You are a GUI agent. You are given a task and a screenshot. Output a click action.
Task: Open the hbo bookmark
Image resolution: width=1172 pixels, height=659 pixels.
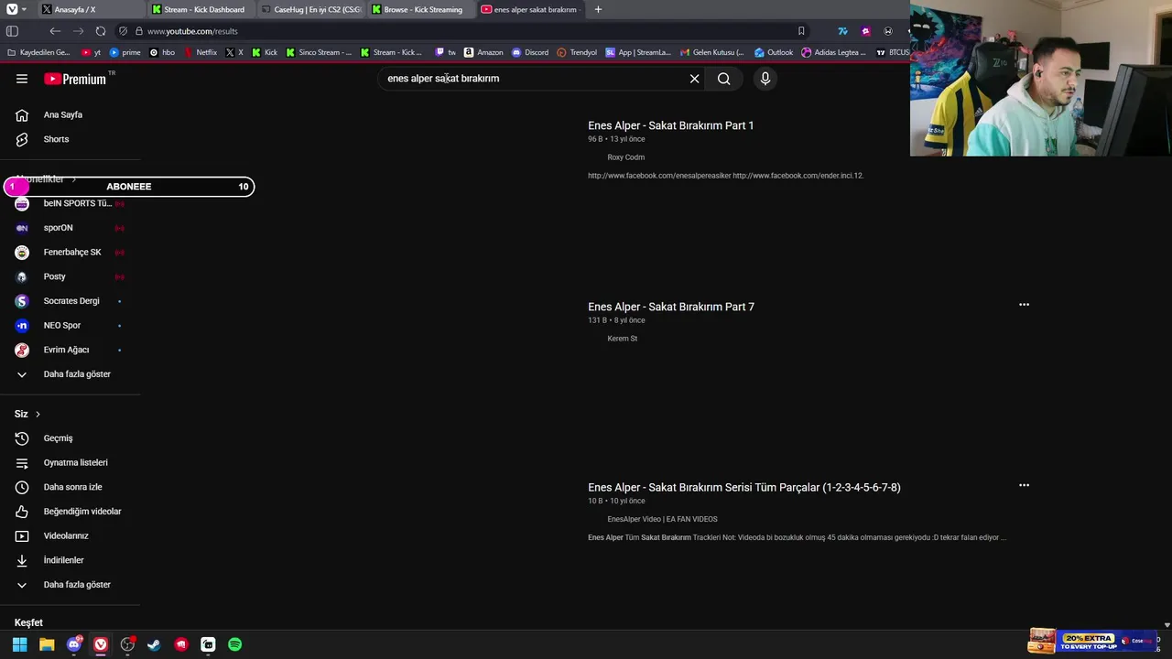(x=162, y=52)
